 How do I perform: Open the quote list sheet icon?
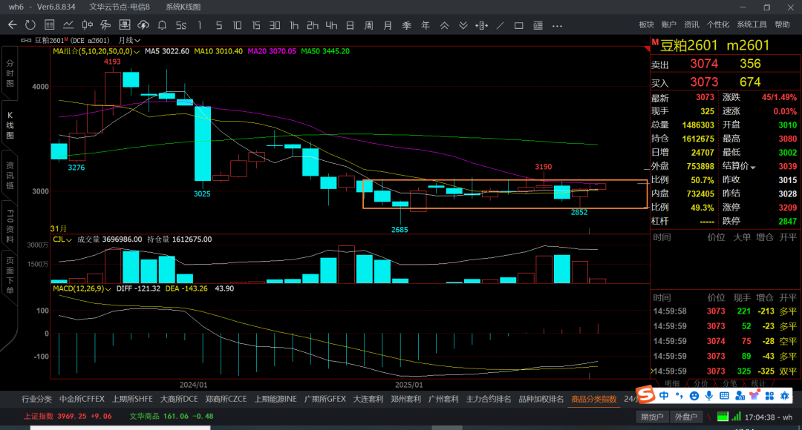click(50, 25)
